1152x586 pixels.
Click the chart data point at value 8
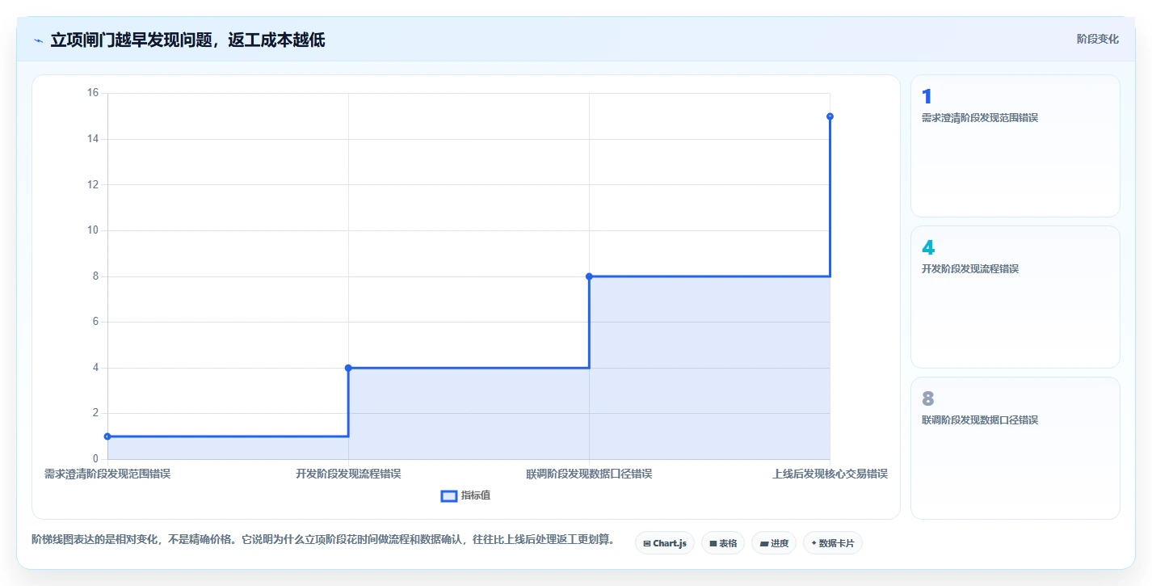click(589, 276)
